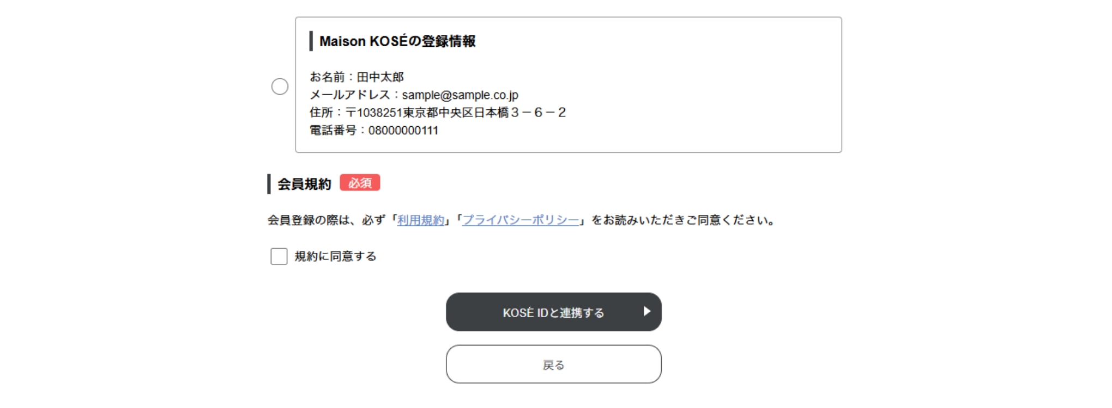
Task: Check the 規約に同意する checkbox
Action: coord(279,256)
